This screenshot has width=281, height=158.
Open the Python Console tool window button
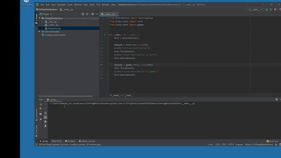click(x=87, y=141)
